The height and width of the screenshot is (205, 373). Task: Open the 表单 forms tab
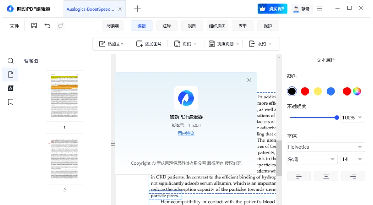(x=242, y=26)
